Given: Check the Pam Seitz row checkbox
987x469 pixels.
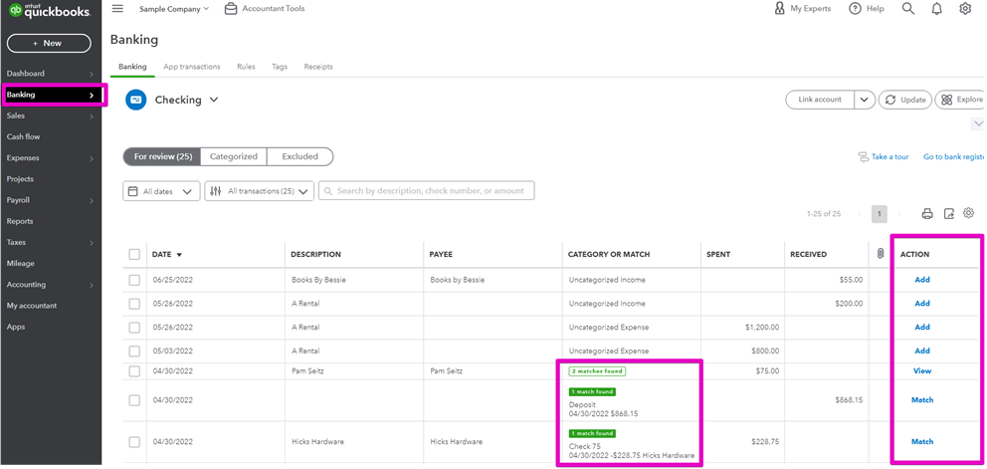Looking at the screenshot, I should (134, 371).
